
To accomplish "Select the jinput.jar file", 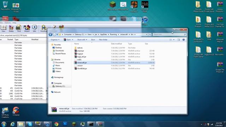I will [x=79, y=51].
